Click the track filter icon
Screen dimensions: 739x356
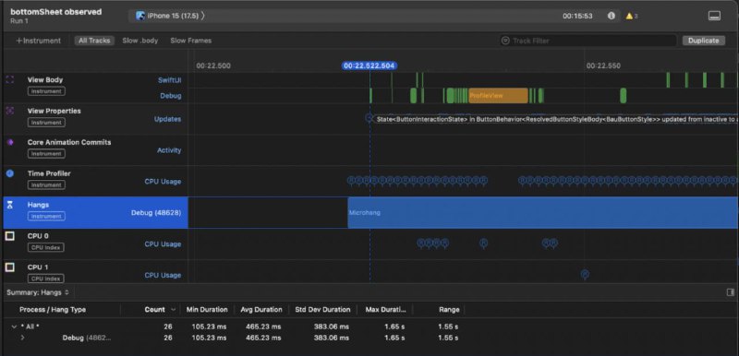505,41
